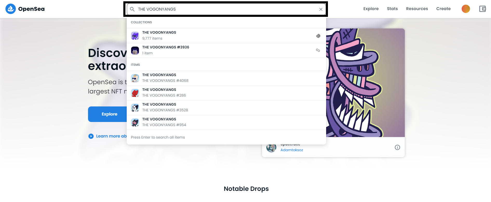The image size is (491, 202).
Task: Clear the search field with the X icon
Action: coord(321,9)
